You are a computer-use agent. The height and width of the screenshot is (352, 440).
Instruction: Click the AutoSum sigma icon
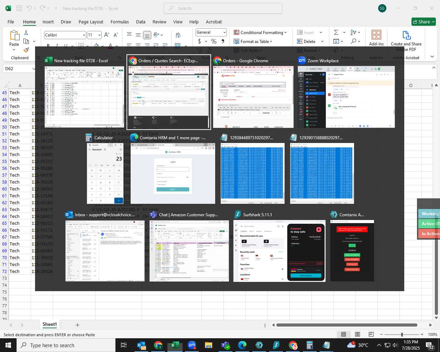[336, 32]
